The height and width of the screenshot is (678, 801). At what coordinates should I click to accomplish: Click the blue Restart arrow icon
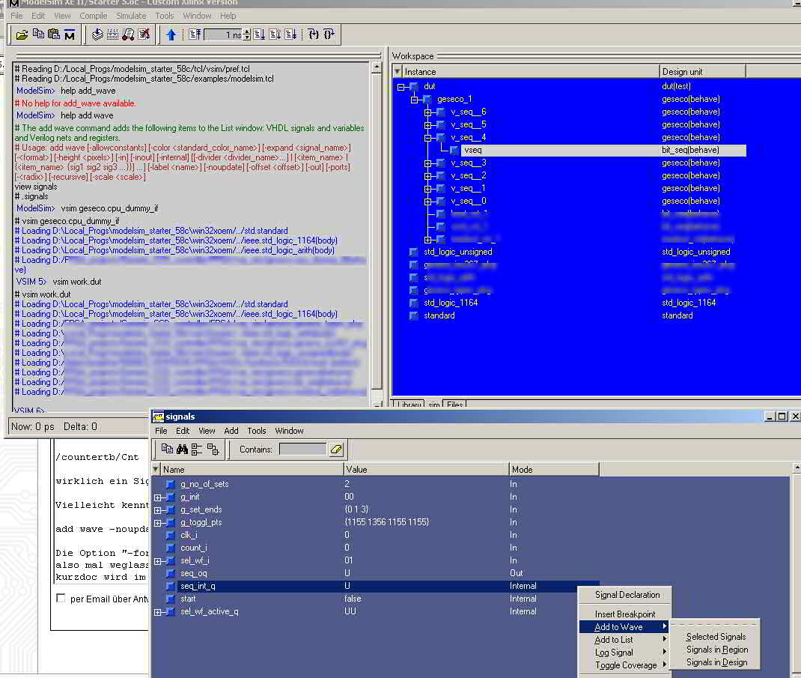click(171, 34)
